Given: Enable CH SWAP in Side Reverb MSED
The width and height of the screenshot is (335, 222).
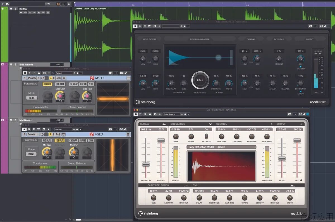Looking at the screenshot, I should pos(74,84).
